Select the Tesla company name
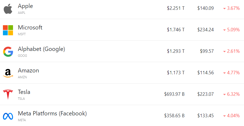The image size is (244, 126). pyautogui.click(x=24, y=92)
